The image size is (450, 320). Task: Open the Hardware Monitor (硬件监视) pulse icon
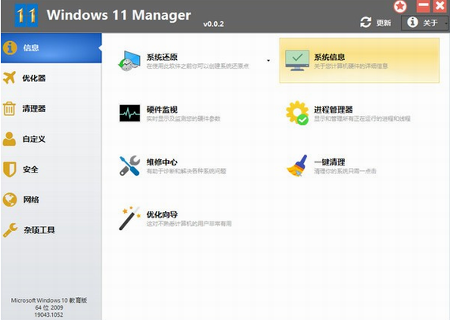click(129, 113)
